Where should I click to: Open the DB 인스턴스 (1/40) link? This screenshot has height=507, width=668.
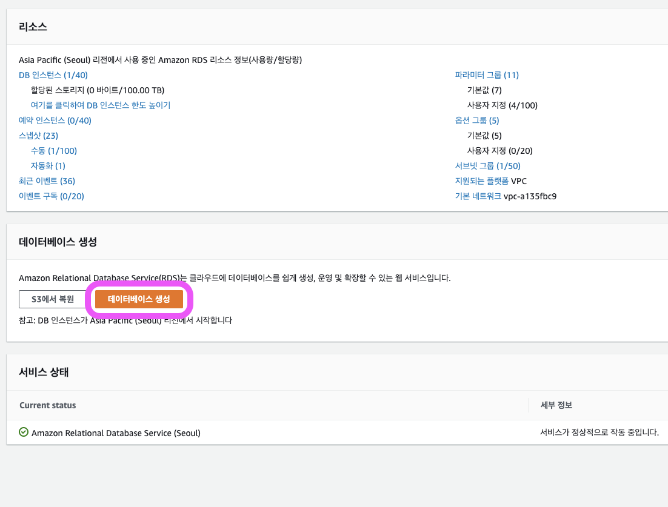click(x=53, y=75)
